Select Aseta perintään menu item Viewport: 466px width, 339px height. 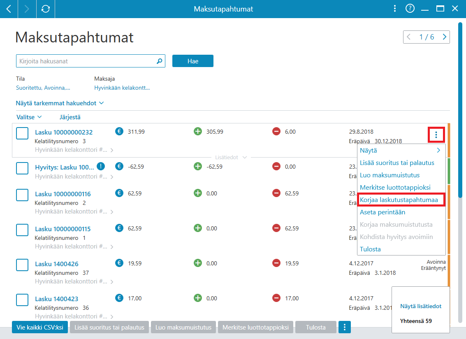coord(382,212)
